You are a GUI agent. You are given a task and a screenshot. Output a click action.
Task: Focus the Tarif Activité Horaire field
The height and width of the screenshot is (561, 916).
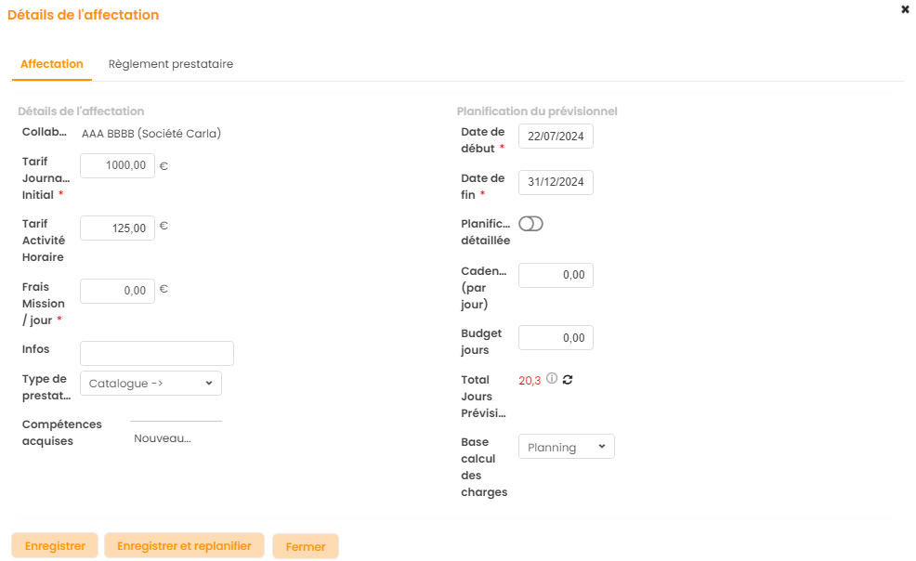pos(118,228)
